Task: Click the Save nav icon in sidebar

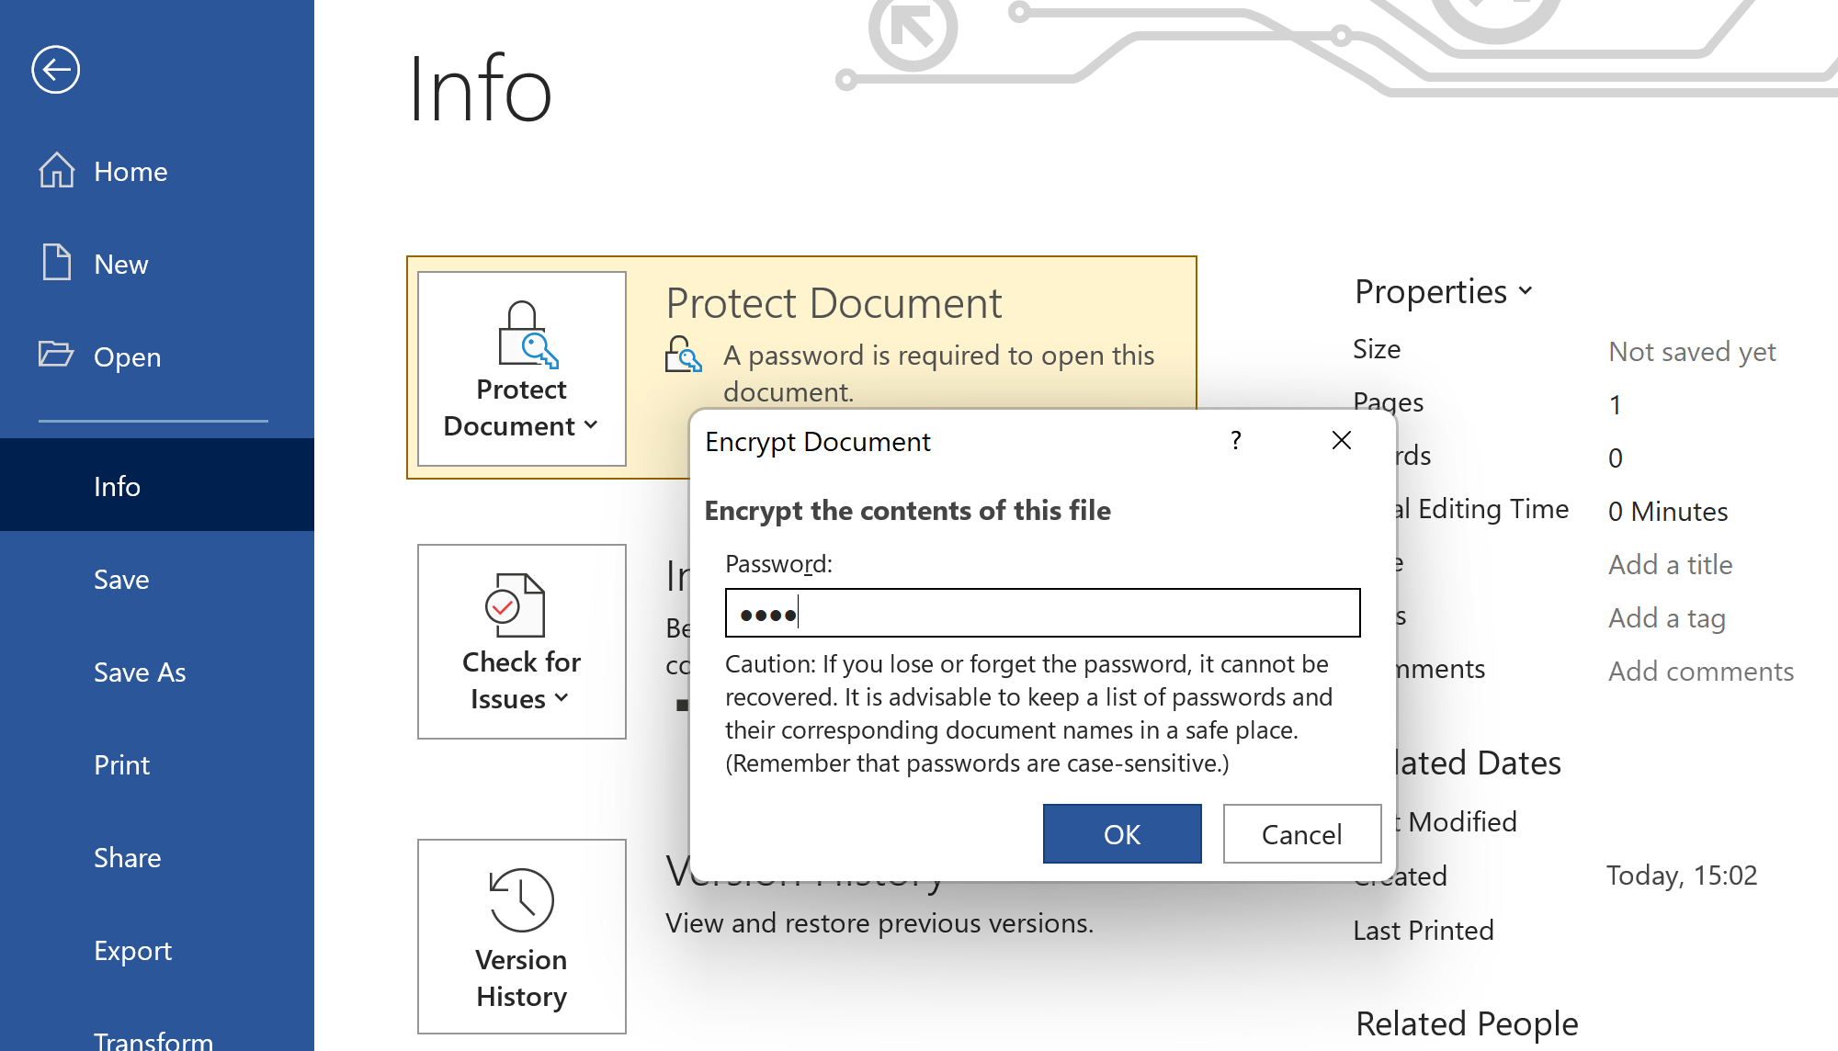Action: point(121,578)
